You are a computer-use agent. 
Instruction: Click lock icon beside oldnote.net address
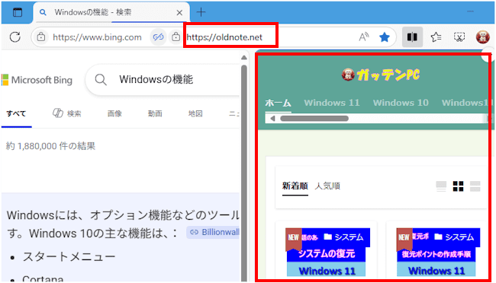pyautogui.click(x=176, y=37)
